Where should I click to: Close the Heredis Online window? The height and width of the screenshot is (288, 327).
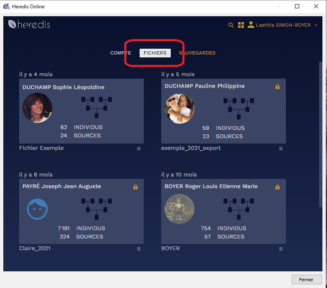(x=316, y=6)
